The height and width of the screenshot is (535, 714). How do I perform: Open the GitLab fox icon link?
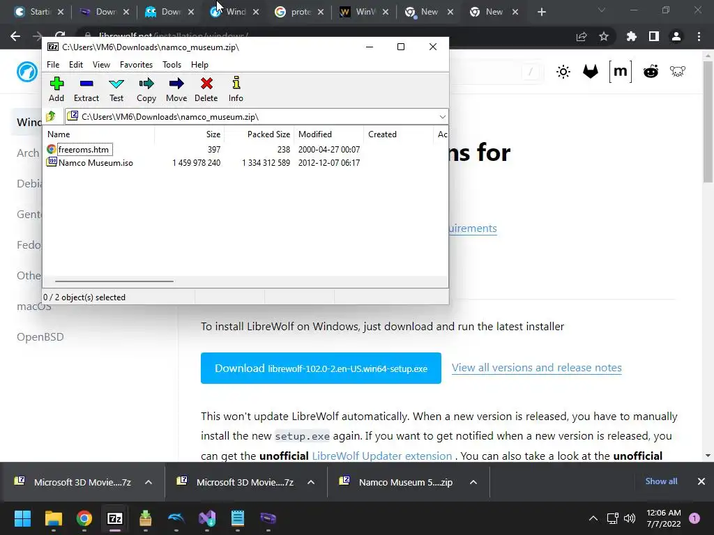[591, 72]
